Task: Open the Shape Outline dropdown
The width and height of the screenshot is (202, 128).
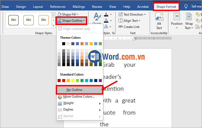Action: (72, 21)
